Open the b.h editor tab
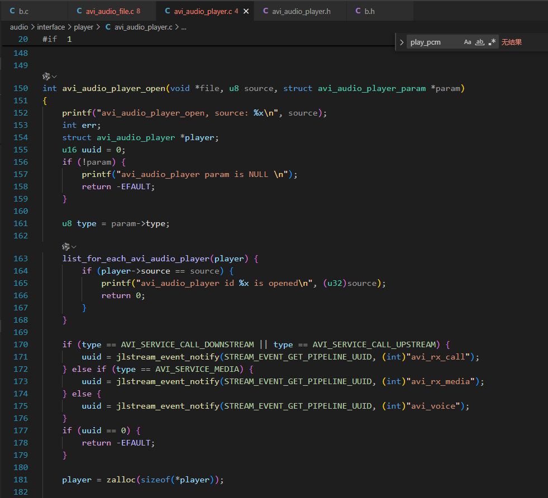The width and height of the screenshot is (548, 498). 380,11
